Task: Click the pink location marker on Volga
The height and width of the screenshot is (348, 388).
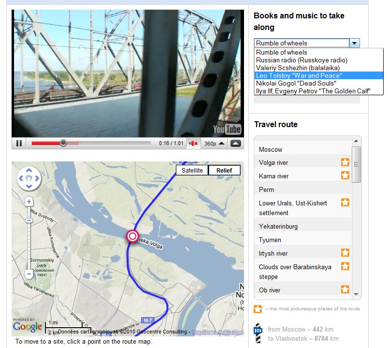Action: [132, 236]
